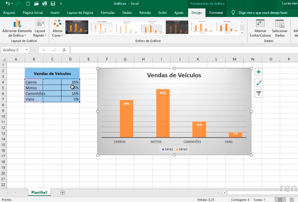Click the Adicionar Elemento de Gráfico icon
The width and height of the screenshot is (298, 202).
[x=17, y=24]
